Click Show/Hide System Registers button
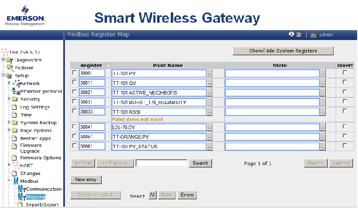Screen dimensions: 358x208 pyautogui.click(x=283, y=51)
